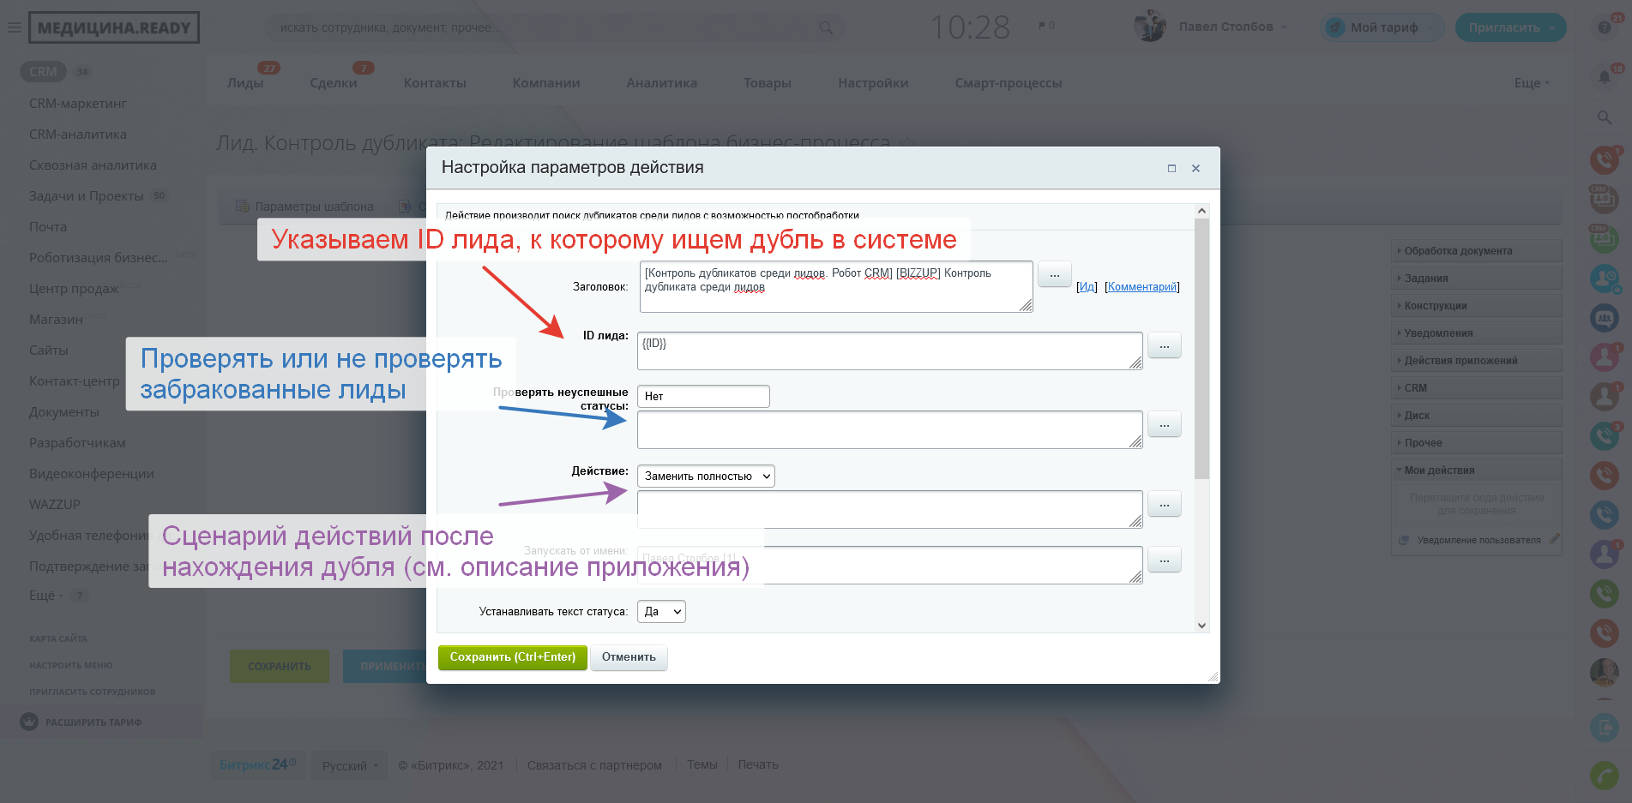Expand the Действия приложений group
The height and width of the screenshot is (803, 1632).
coord(1476,361)
